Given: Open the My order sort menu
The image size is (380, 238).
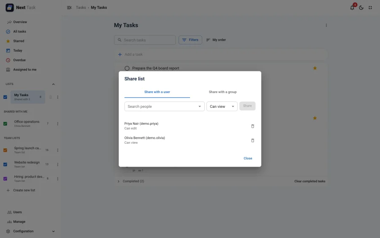Looking at the screenshot, I should pos(216,40).
